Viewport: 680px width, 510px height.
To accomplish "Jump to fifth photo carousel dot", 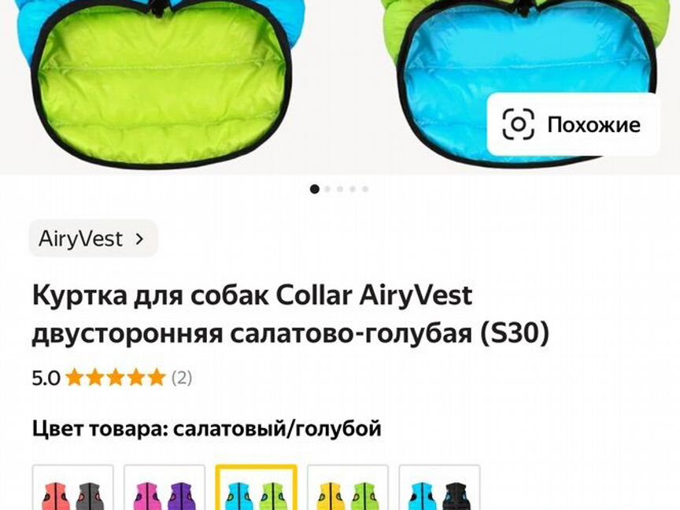I will 365,189.
